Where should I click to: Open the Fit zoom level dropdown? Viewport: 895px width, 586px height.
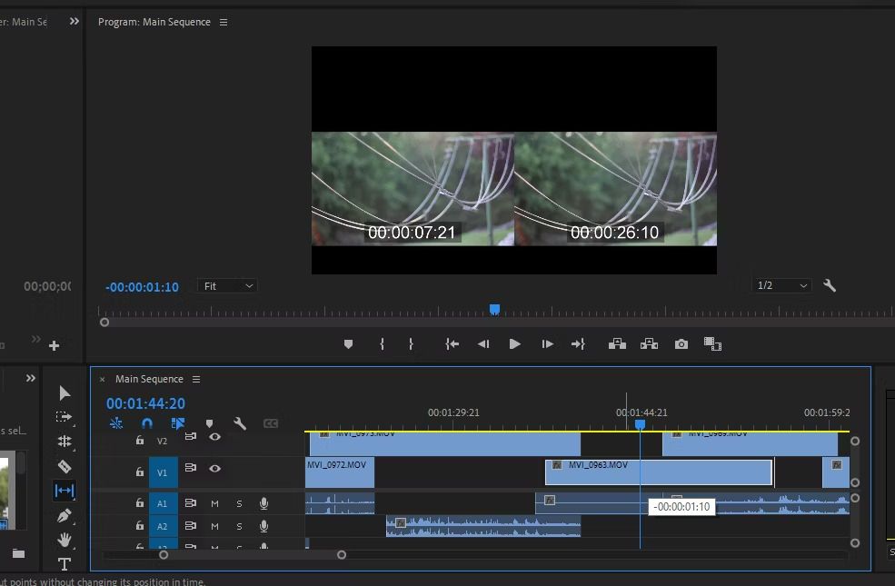[x=228, y=286]
